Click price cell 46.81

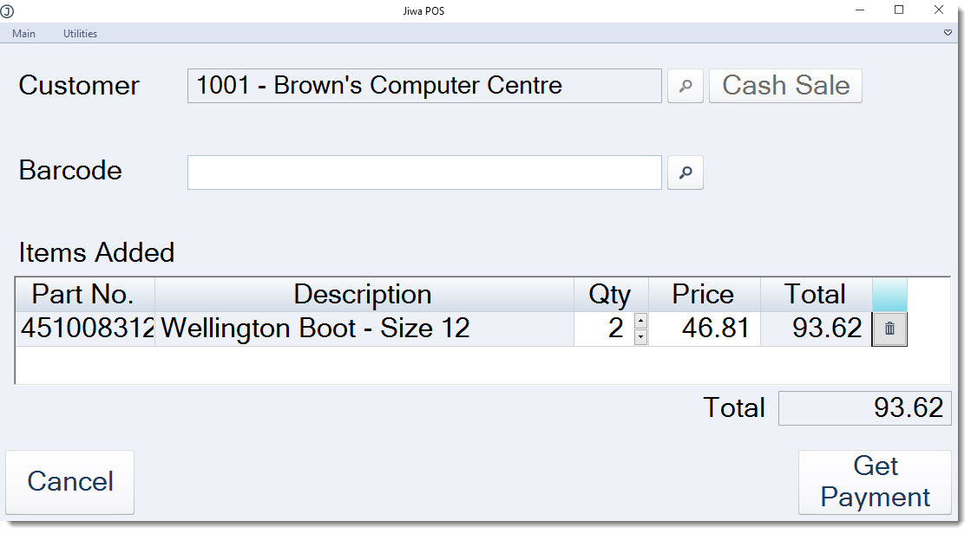click(x=704, y=329)
